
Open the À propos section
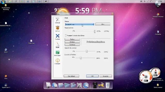(x=57, y=61)
